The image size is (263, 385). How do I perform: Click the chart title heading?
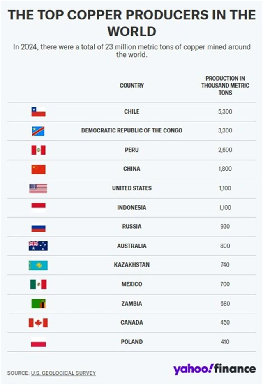(131, 23)
